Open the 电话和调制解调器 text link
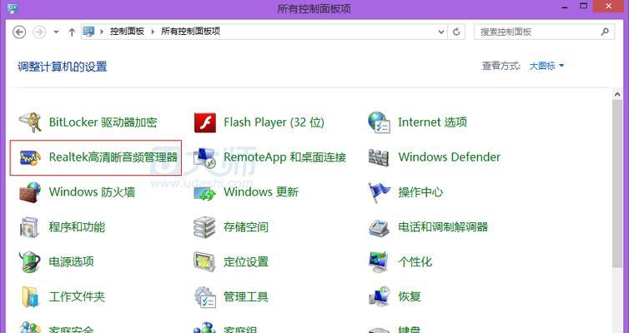 point(443,227)
